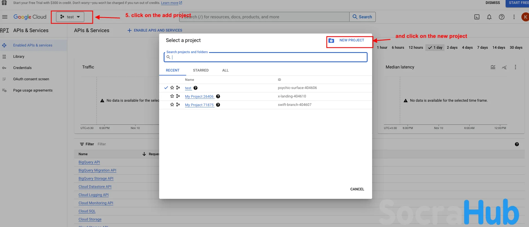
Task: Click the NEW PROJECT button
Action: click(349, 41)
